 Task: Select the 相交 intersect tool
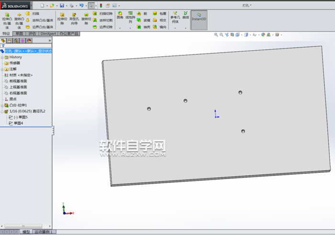pos(159,20)
